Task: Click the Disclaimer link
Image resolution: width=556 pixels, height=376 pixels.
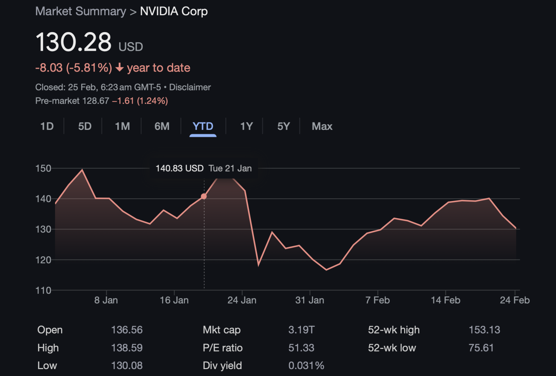Action: click(x=190, y=87)
